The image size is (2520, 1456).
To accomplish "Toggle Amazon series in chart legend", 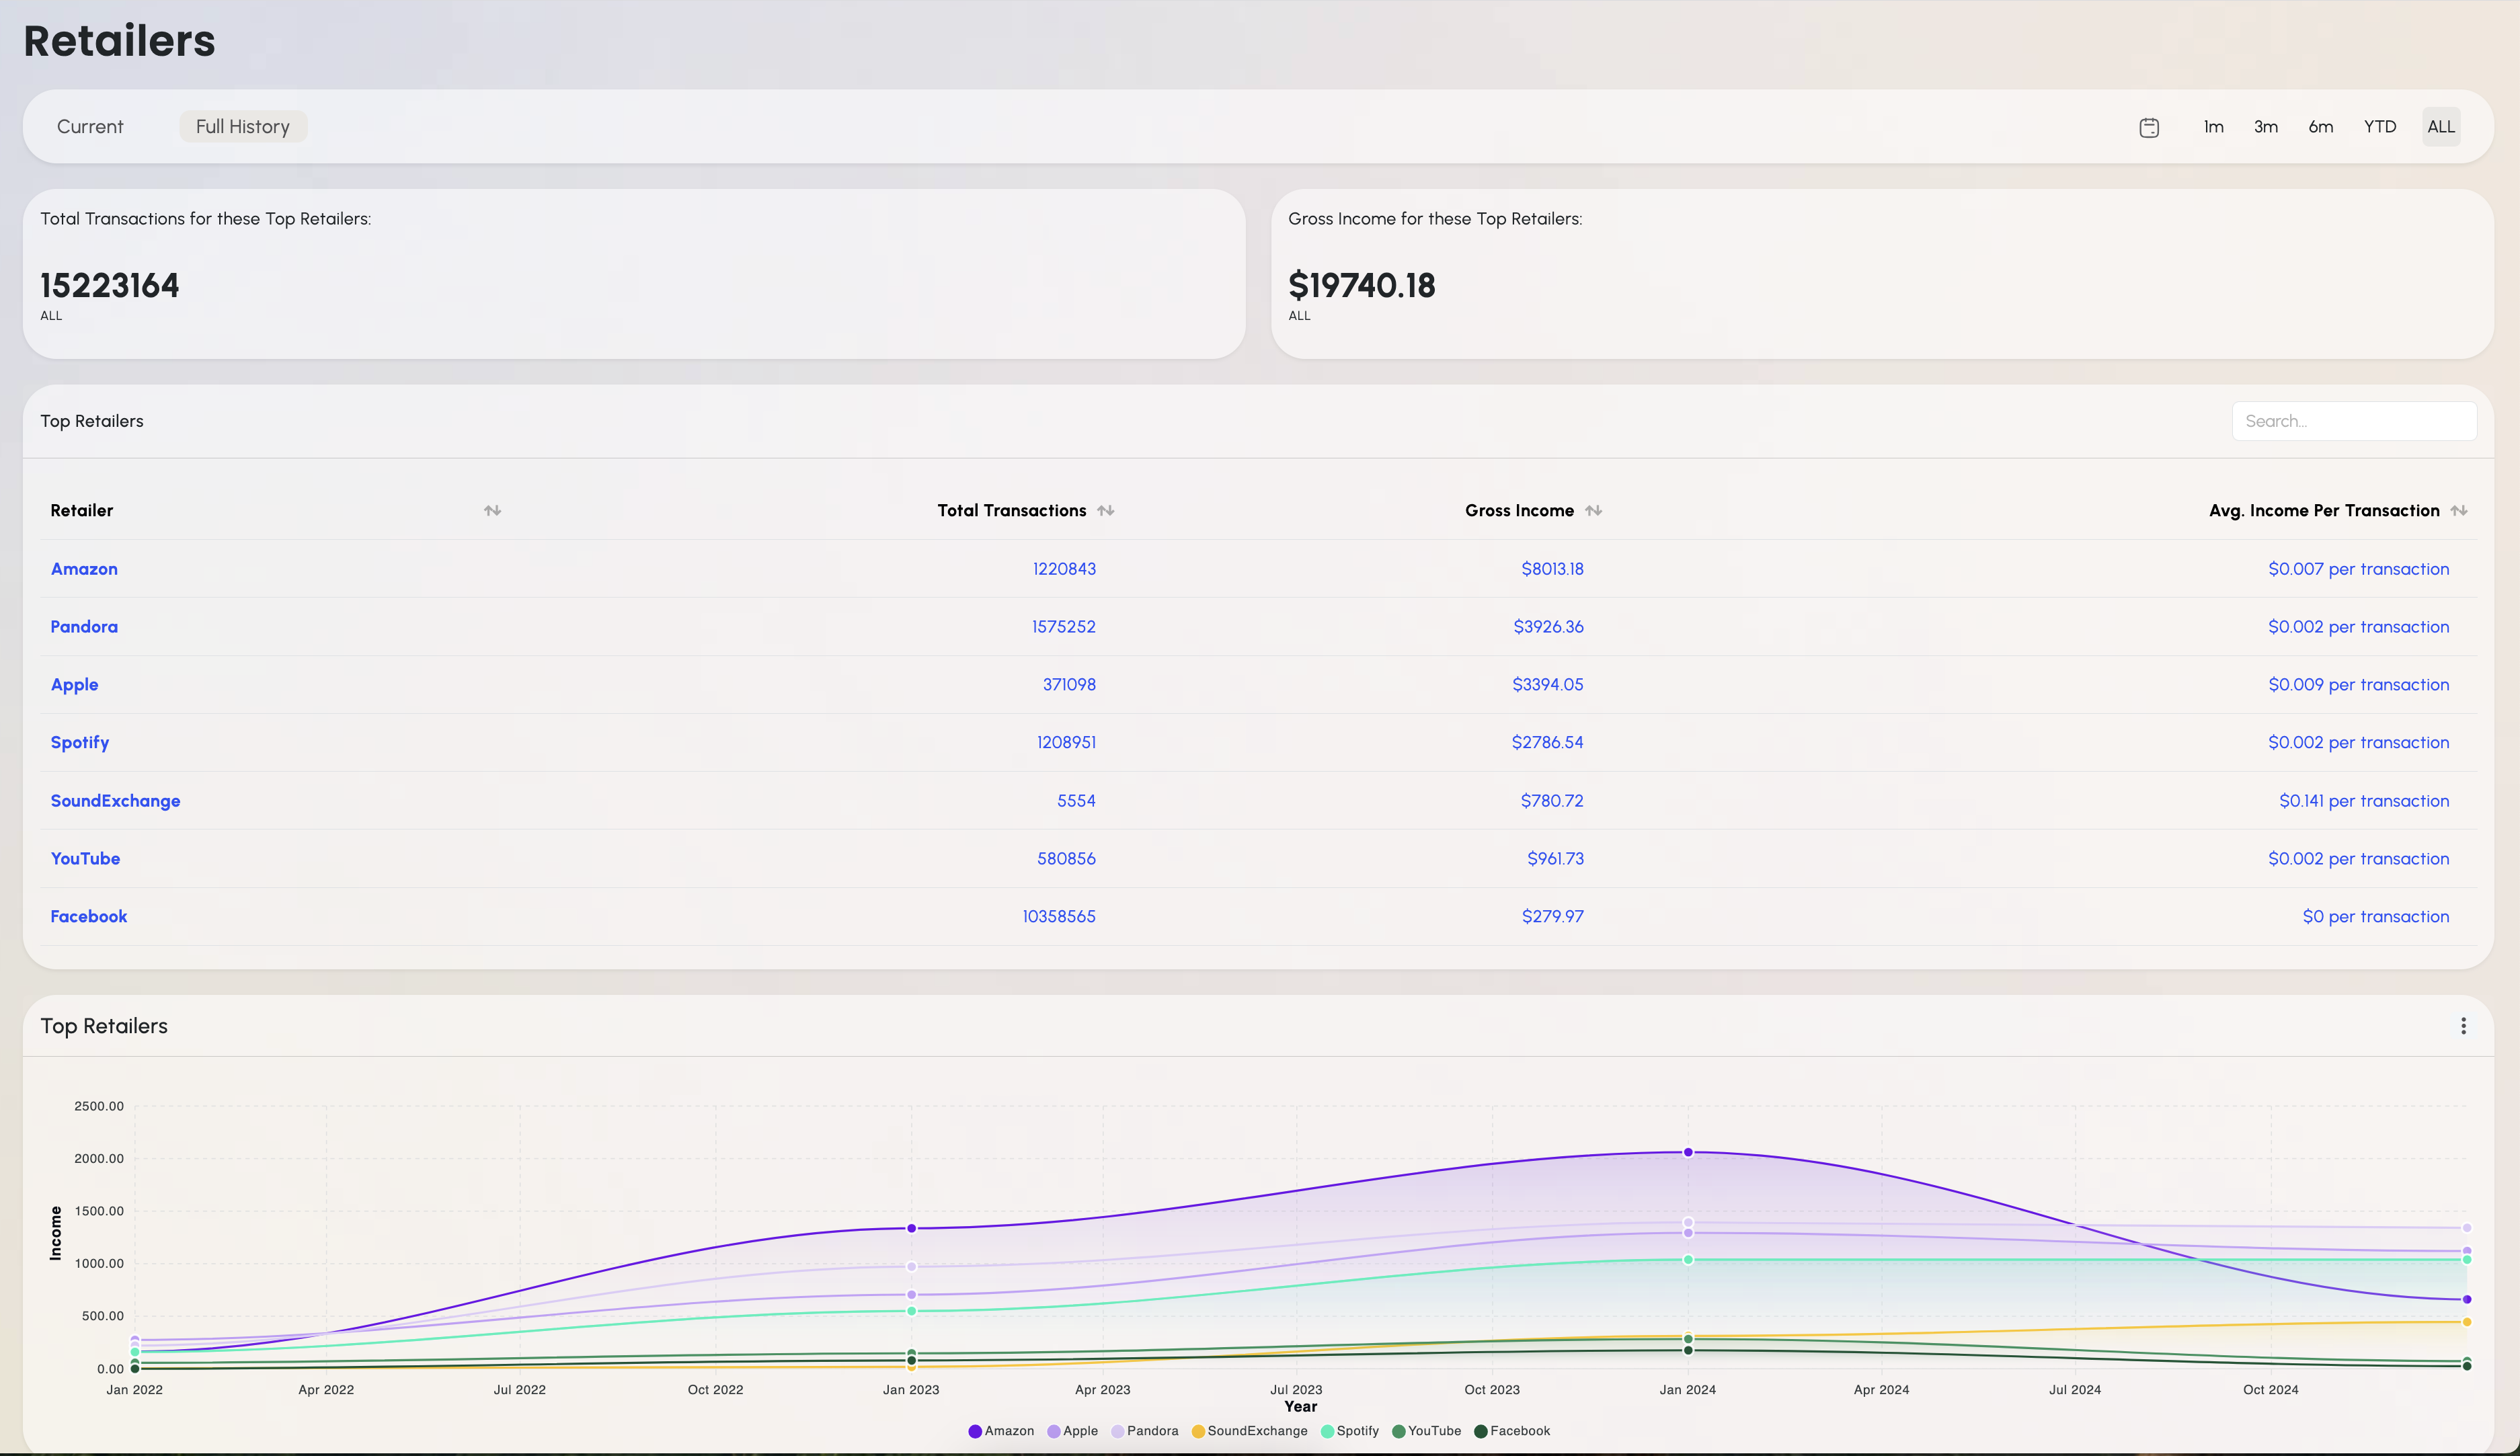I will pyautogui.click(x=1001, y=1431).
